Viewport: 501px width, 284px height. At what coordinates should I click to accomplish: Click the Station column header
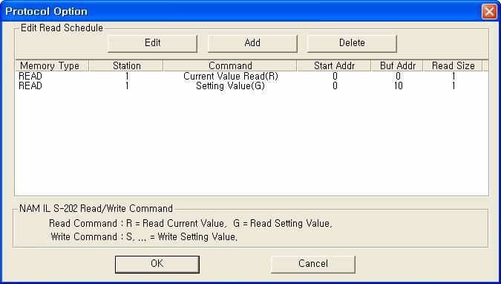coord(126,65)
